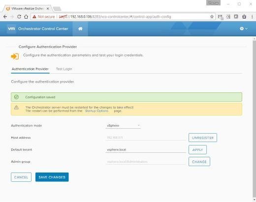Reload the page with the refresh icon
256x202 pixels.
[x=19, y=17]
